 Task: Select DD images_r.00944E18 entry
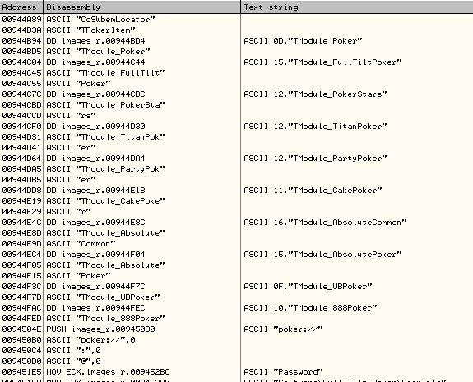95,191
